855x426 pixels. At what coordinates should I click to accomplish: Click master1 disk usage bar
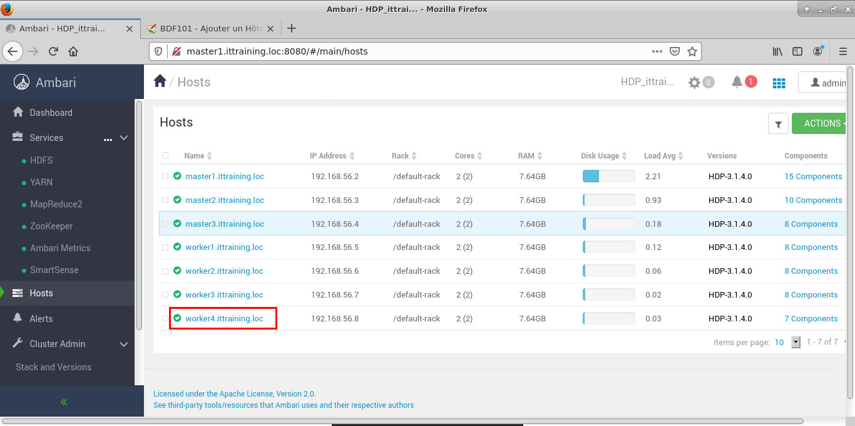tap(608, 177)
